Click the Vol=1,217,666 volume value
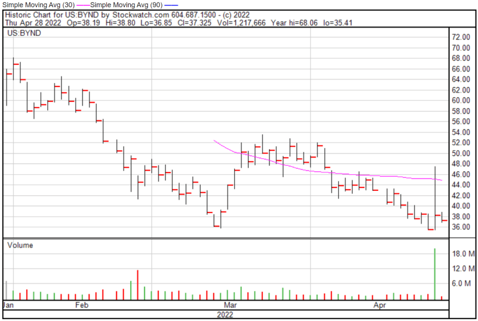This screenshot has width=478, height=321. 241,23
